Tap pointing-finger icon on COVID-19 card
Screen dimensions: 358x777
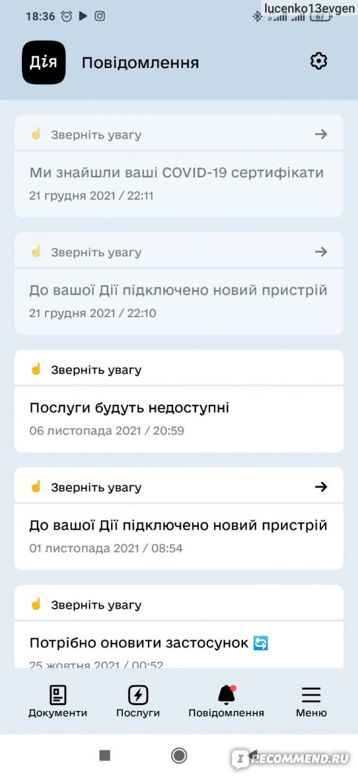coord(36,134)
